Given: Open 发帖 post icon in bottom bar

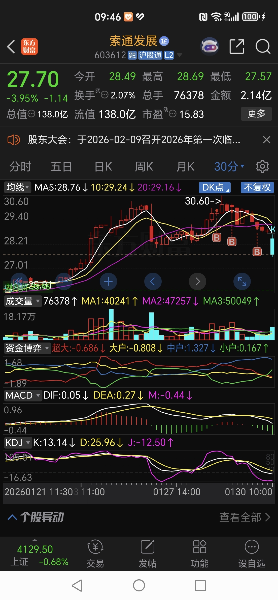Looking at the screenshot, I should click(x=148, y=554).
